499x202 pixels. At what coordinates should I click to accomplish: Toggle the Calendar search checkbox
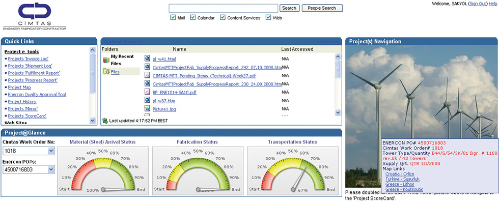192,17
